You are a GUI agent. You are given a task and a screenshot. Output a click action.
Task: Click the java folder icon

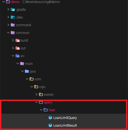27,71
